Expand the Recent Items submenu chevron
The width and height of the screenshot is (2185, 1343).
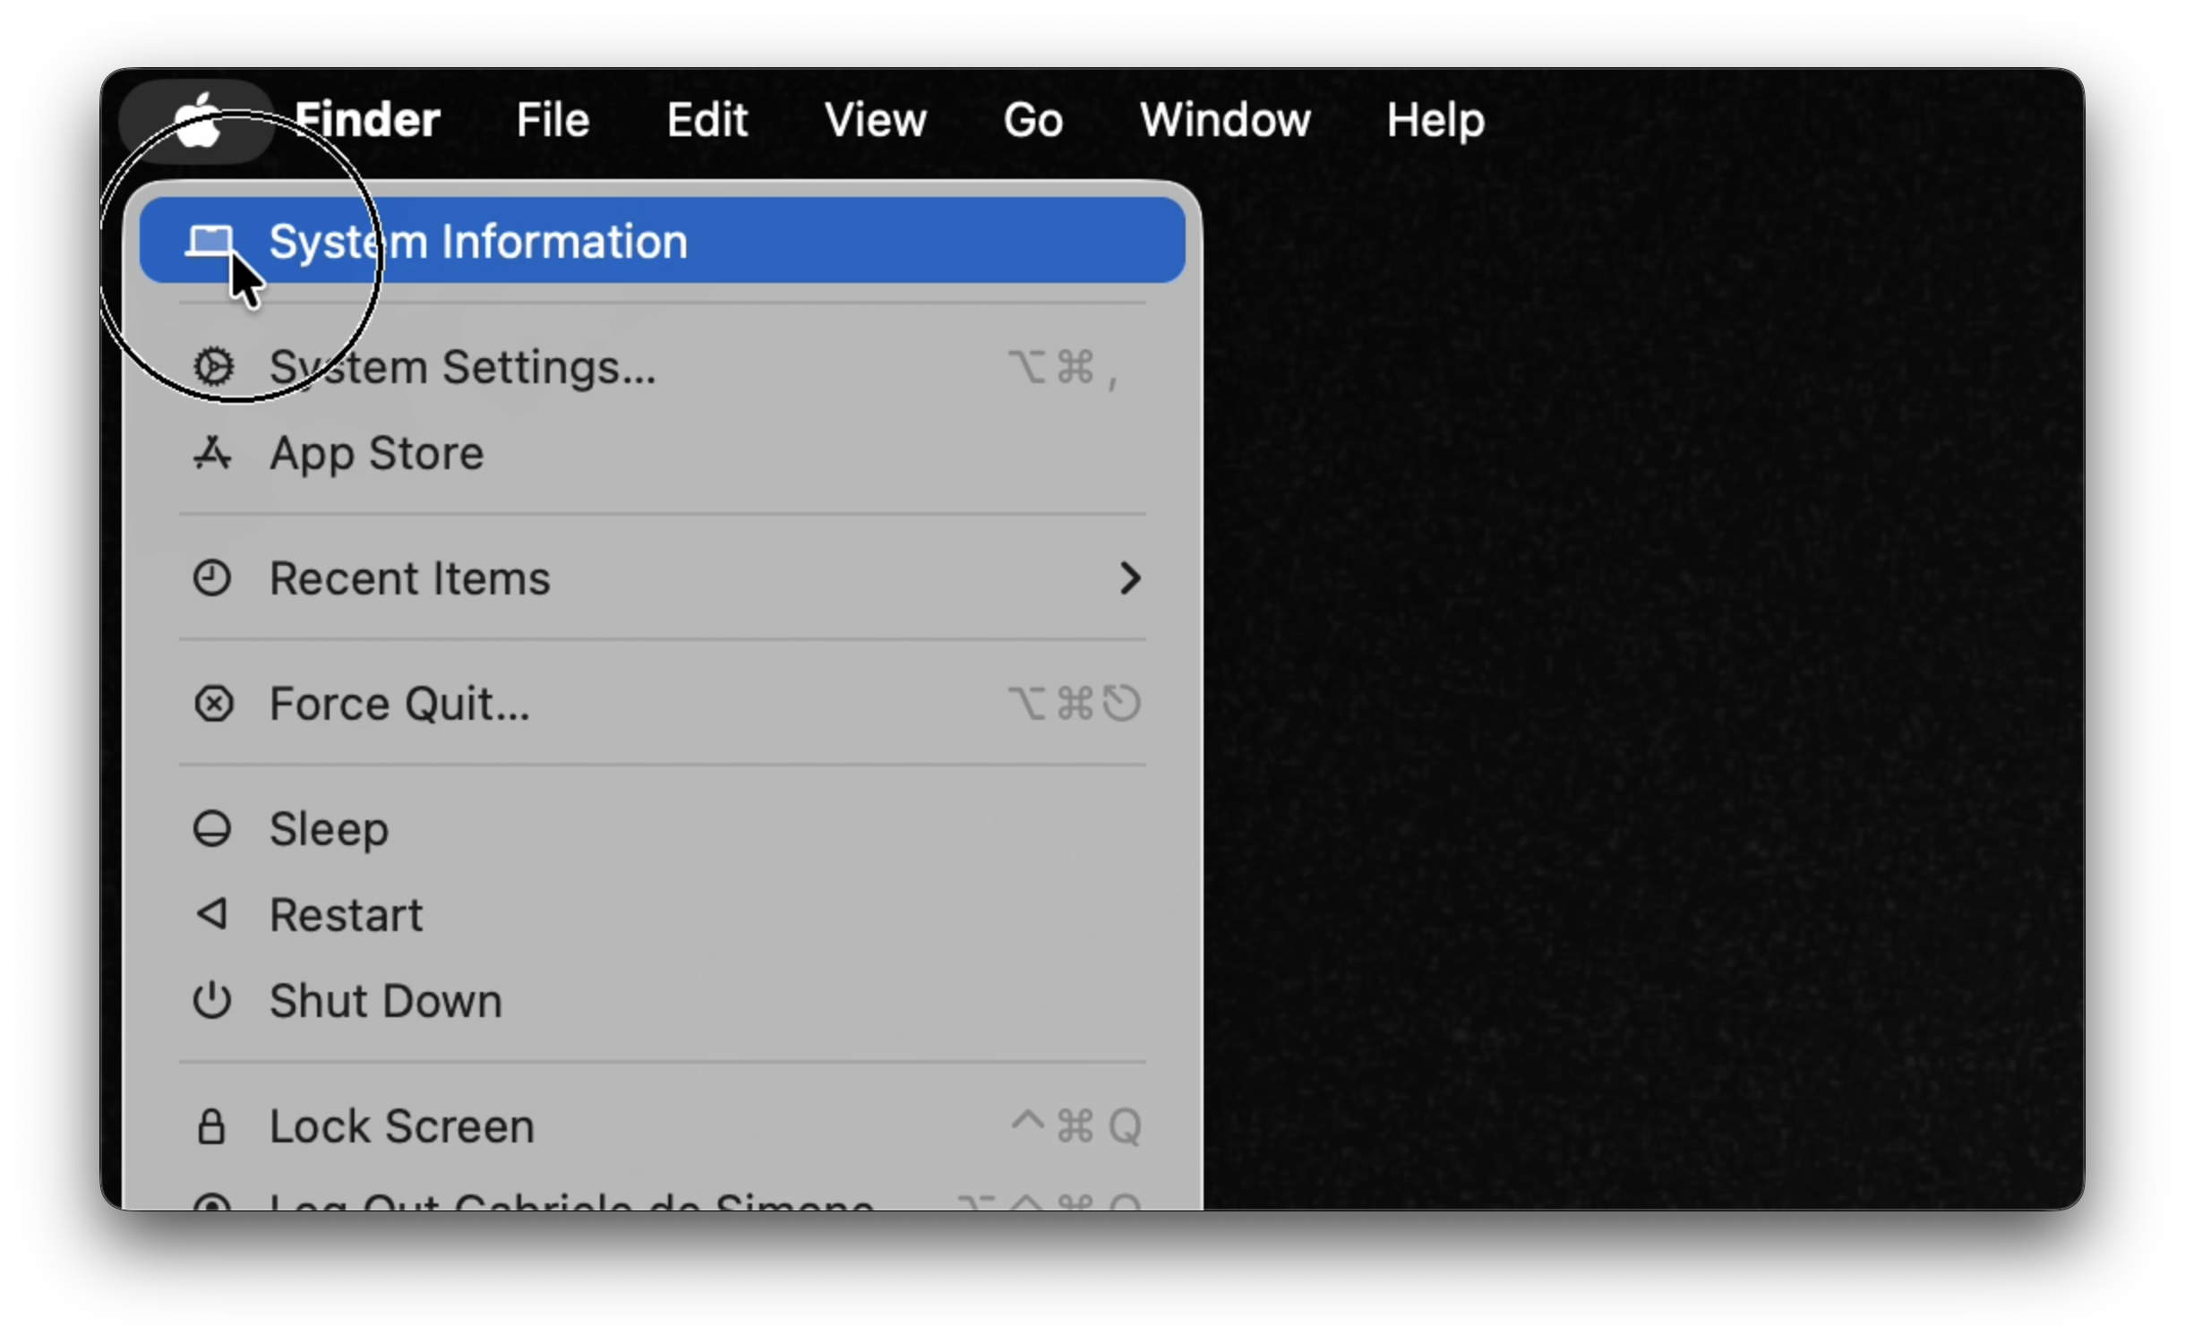(1130, 578)
